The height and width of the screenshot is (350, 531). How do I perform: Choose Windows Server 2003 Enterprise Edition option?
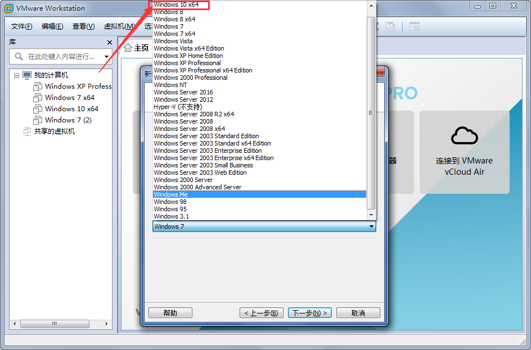pyautogui.click(x=259, y=151)
